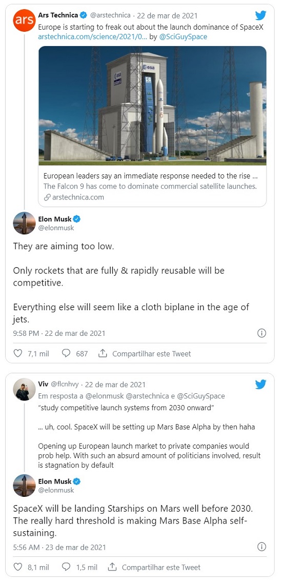Click the Twitter bird icon in Viv's tweet
282x583 pixels.
click(260, 385)
